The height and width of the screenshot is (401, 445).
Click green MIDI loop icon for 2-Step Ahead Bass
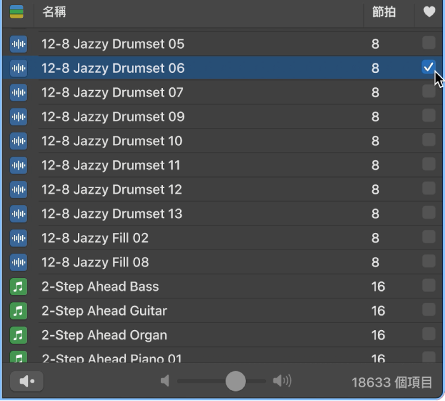point(19,286)
